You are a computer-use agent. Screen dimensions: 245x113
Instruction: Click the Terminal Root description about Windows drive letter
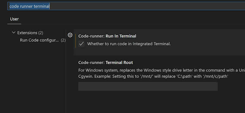[162, 73]
